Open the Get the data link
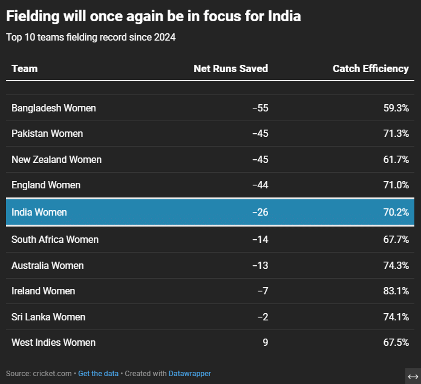The image size is (421, 384). (x=98, y=374)
